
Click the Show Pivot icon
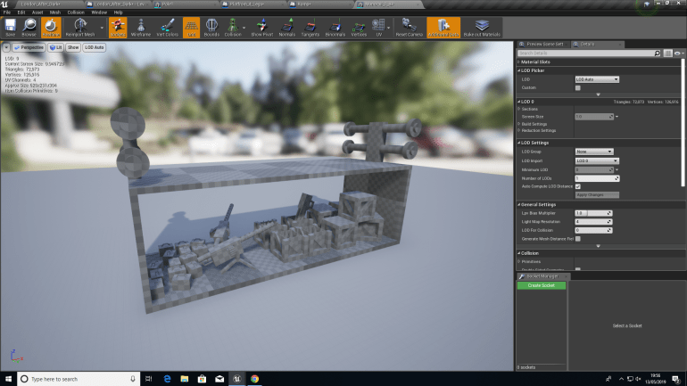[x=261, y=28]
